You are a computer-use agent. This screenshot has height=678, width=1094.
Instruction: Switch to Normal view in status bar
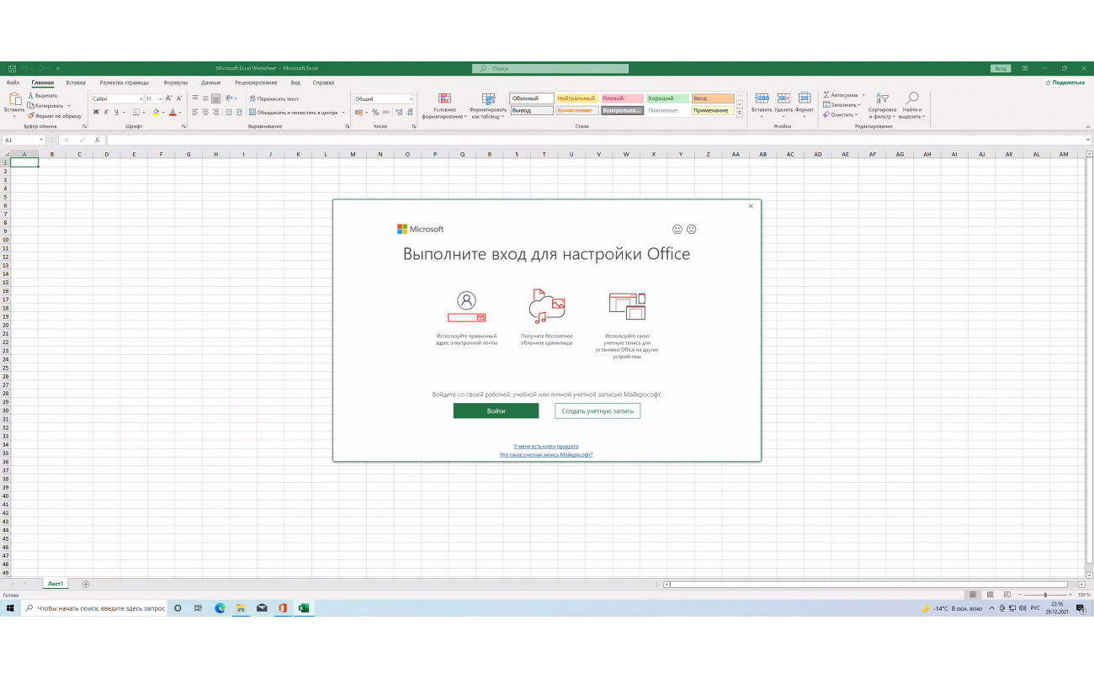coord(973,595)
